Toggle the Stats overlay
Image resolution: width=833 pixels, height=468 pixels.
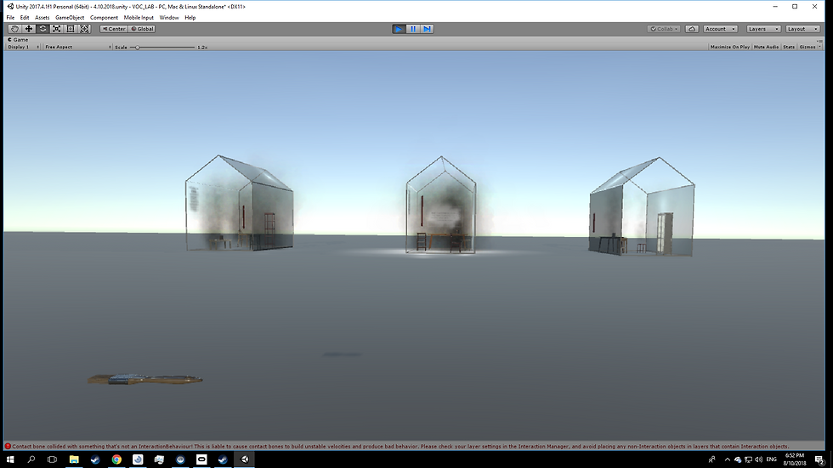[x=789, y=47]
